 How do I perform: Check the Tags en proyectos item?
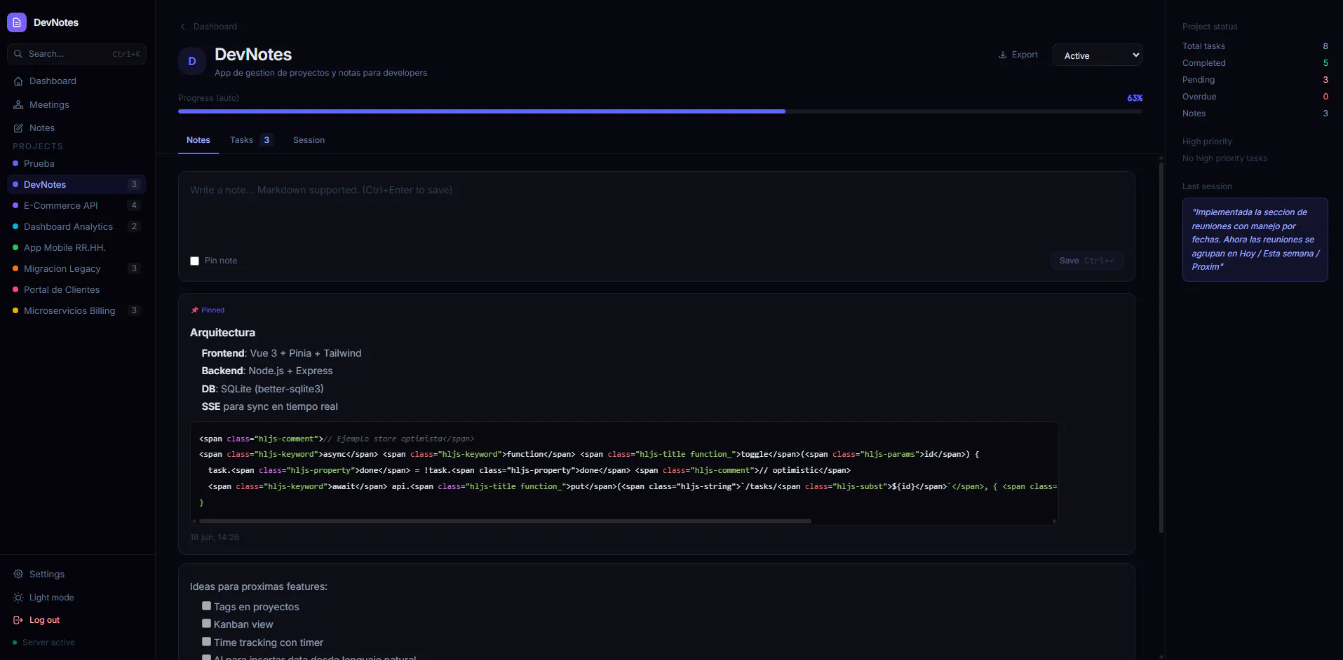point(206,606)
